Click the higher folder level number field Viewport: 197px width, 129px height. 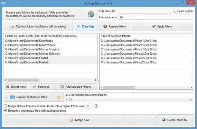pos(90,106)
